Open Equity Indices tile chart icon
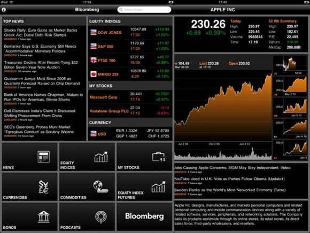The height and width of the screenshot is (233, 310). pyautogui.click(x=101, y=157)
